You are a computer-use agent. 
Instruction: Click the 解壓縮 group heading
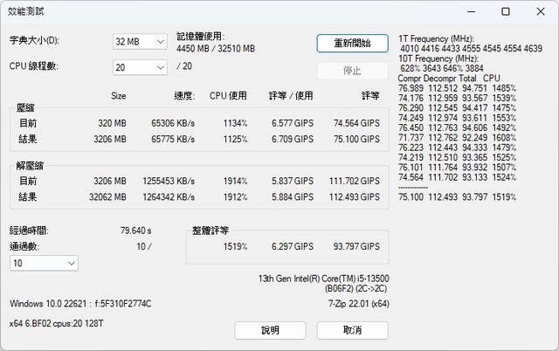[x=31, y=164]
